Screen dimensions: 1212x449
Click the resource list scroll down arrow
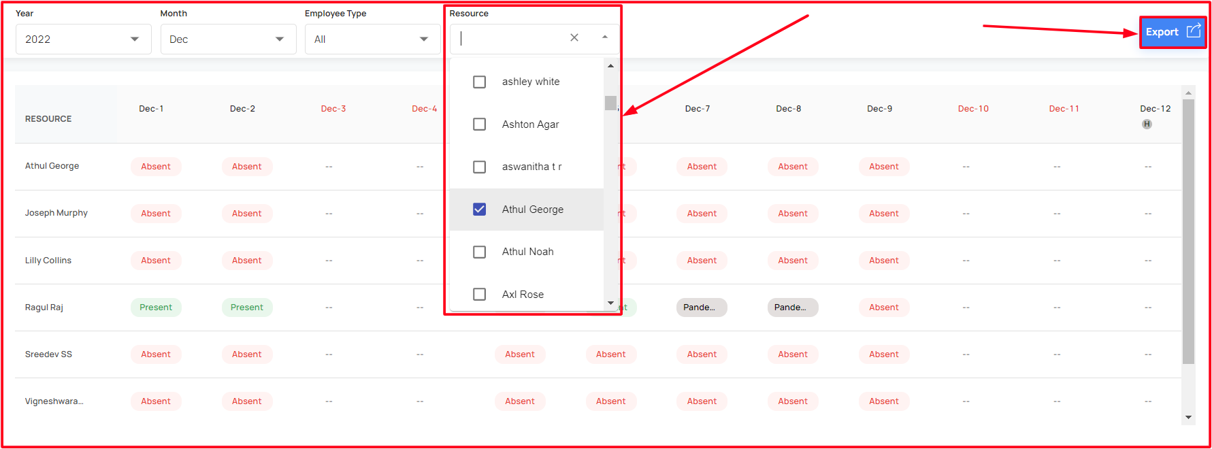(x=610, y=303)
